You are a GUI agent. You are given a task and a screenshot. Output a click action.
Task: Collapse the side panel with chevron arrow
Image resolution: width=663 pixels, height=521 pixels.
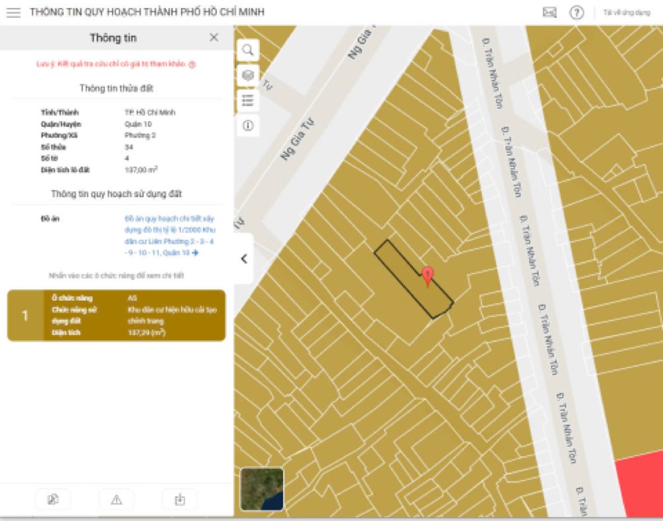pyautogui.click(x=244, y=258)
